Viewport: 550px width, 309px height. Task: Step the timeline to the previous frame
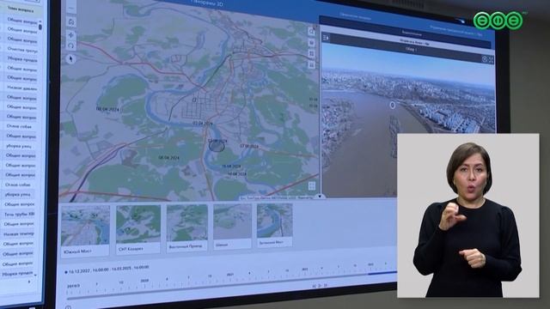(314, 286)
